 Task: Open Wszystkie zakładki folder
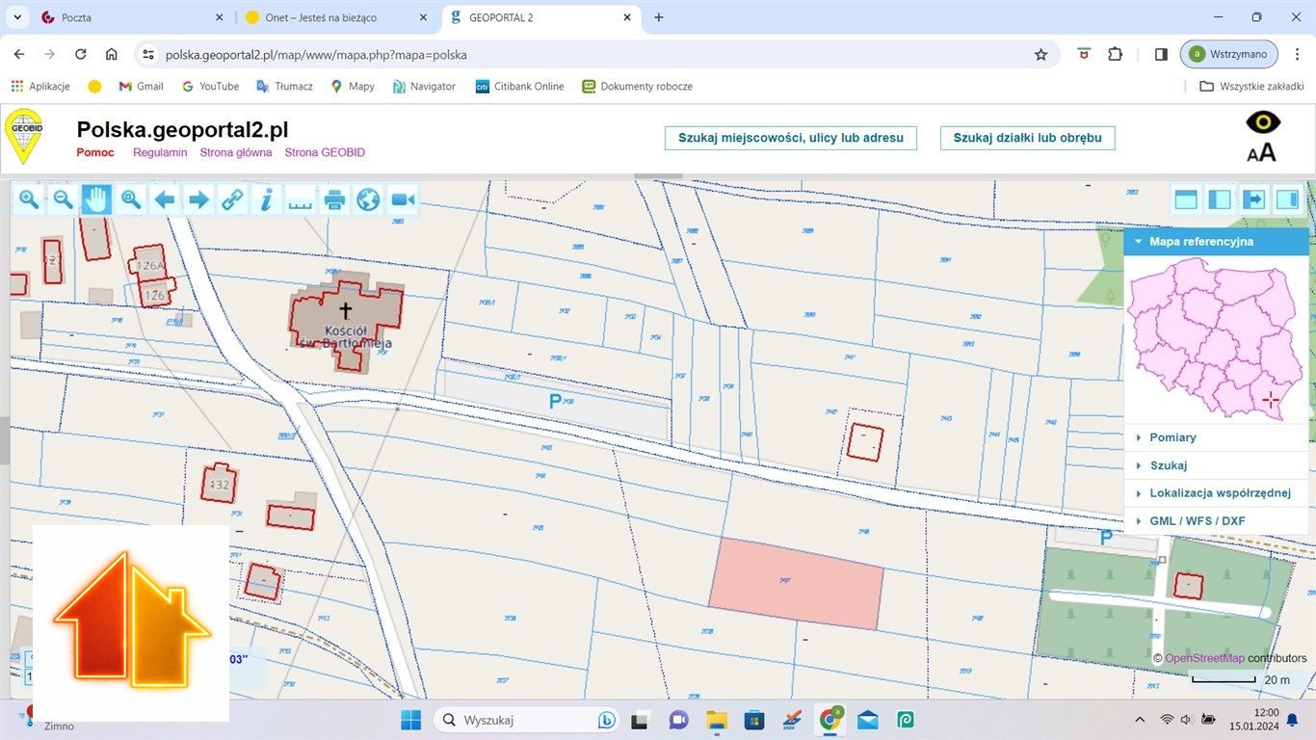(x=1251, y=86)
